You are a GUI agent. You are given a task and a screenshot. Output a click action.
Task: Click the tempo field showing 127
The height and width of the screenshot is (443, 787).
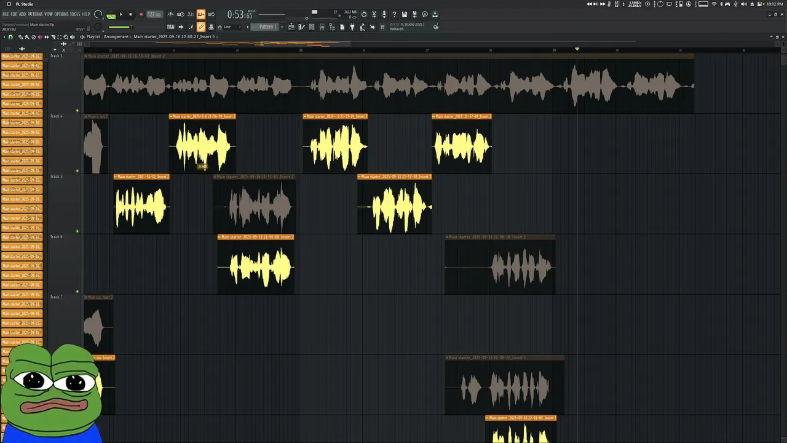(x=154, y=14)
